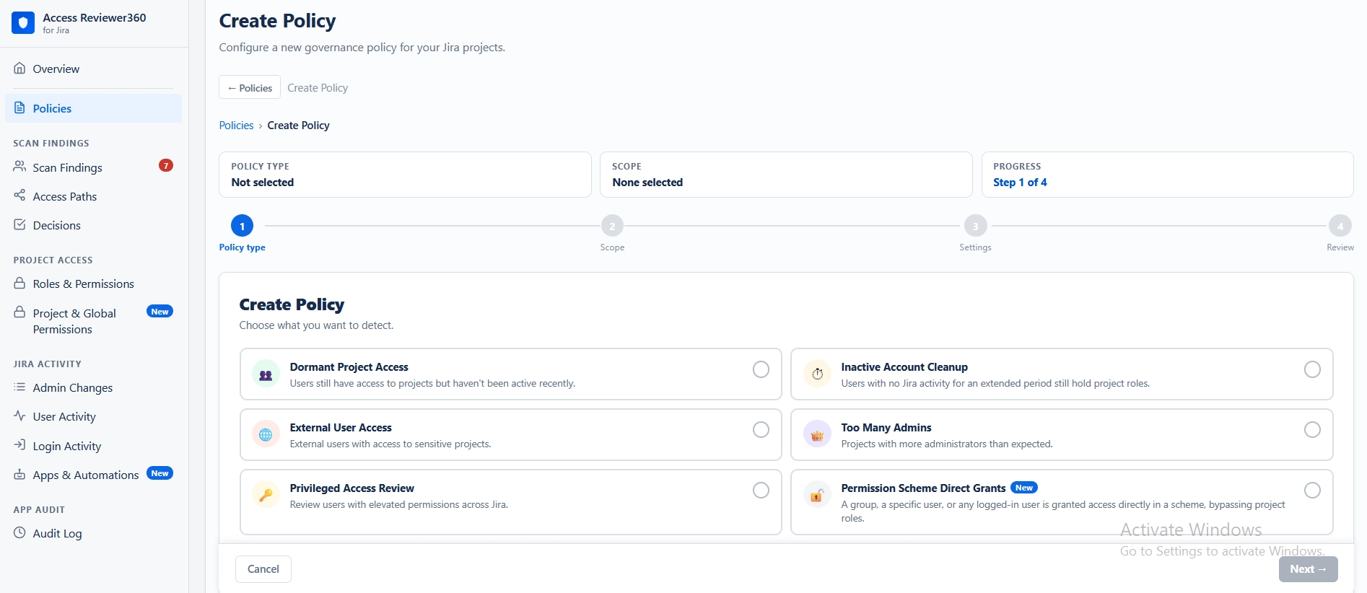This screenshot has width=1367, height=593.
Task: Click the Progress Step 1 of 4 card
Action: pyautogui.click(x=1167, y=175)
